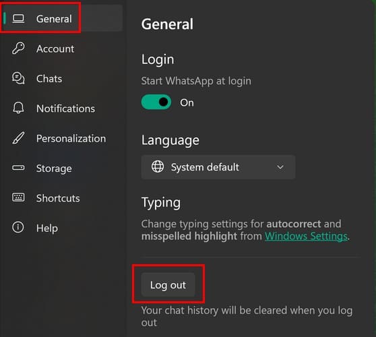This screenshot has width=376, height=337.
Task: Click the laptop icon beside General
Action: (x=18, y=18)
